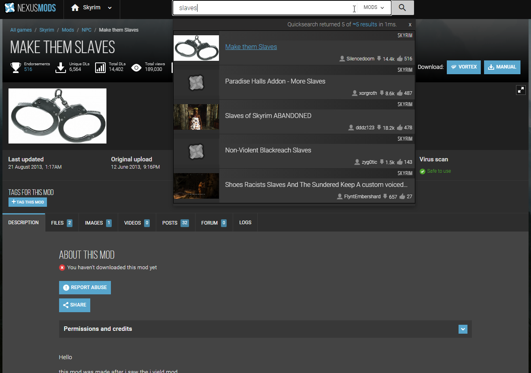The height and width of the screenshot is (373, 531).
Task: Open the Skyrim home icon
Action: [x=75, y=8]
